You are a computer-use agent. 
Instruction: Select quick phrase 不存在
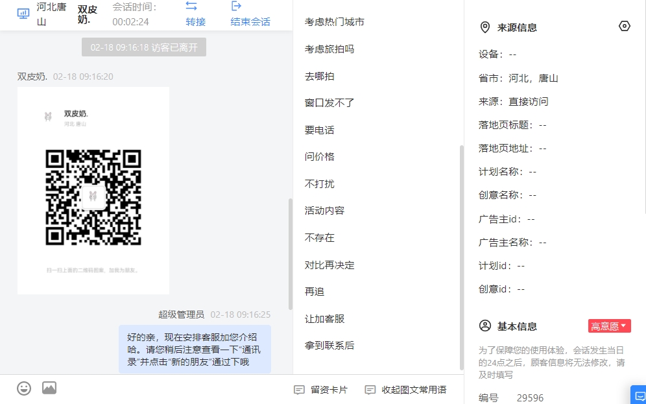pyautogui.click(x=319, y=237)
